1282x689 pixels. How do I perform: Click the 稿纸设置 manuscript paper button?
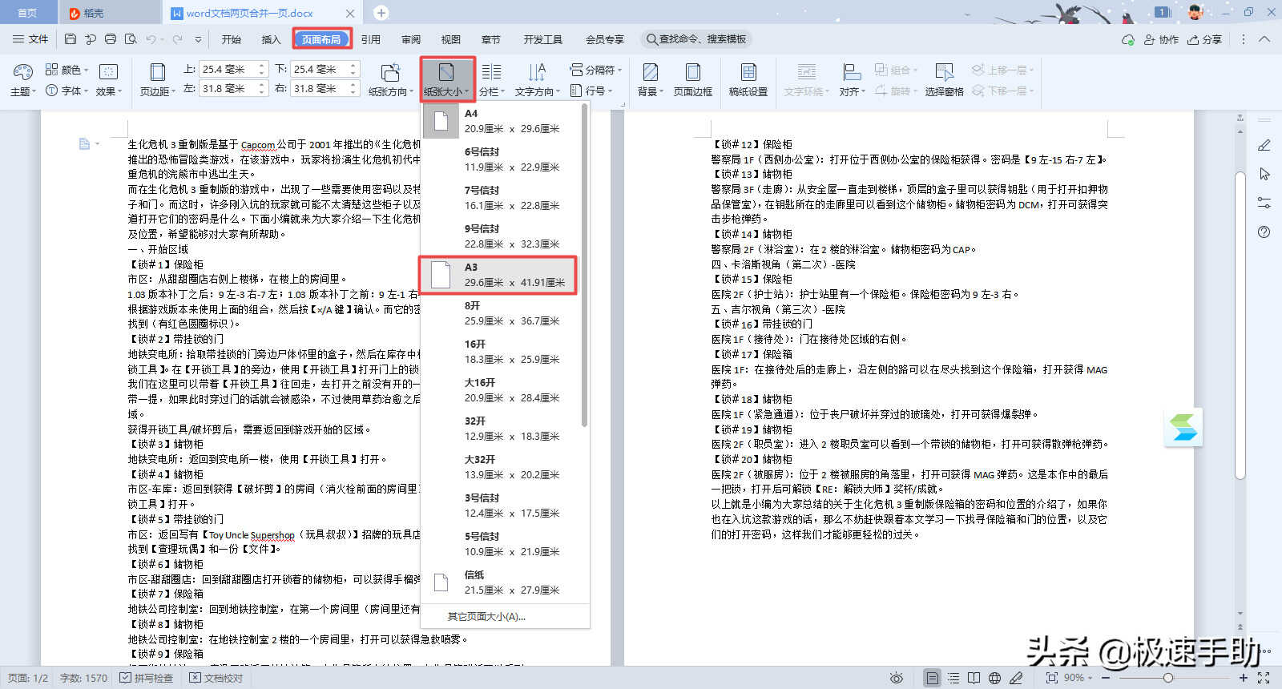pyautogui.click(x=748, y=80)
